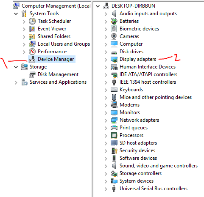Select Sound, video and game controllers
The height and width of the screenshot is (197, 204).
tap(159, 166)
